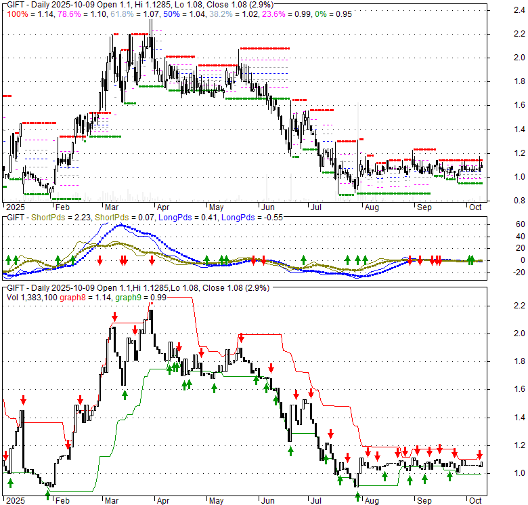The image size is (528, 505).
Task: Click the 'ShortPds = 0.07' indicator label
Action: 125,218
